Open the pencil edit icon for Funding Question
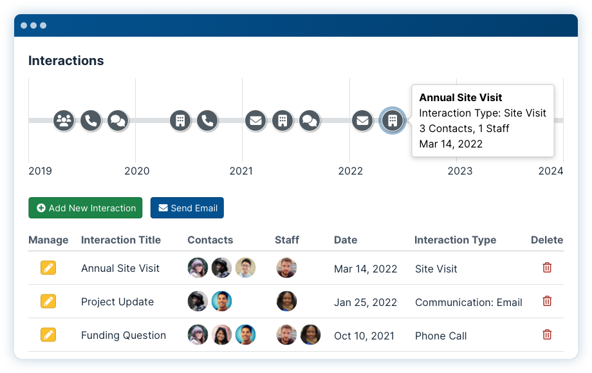 click(x=48, y=335)
